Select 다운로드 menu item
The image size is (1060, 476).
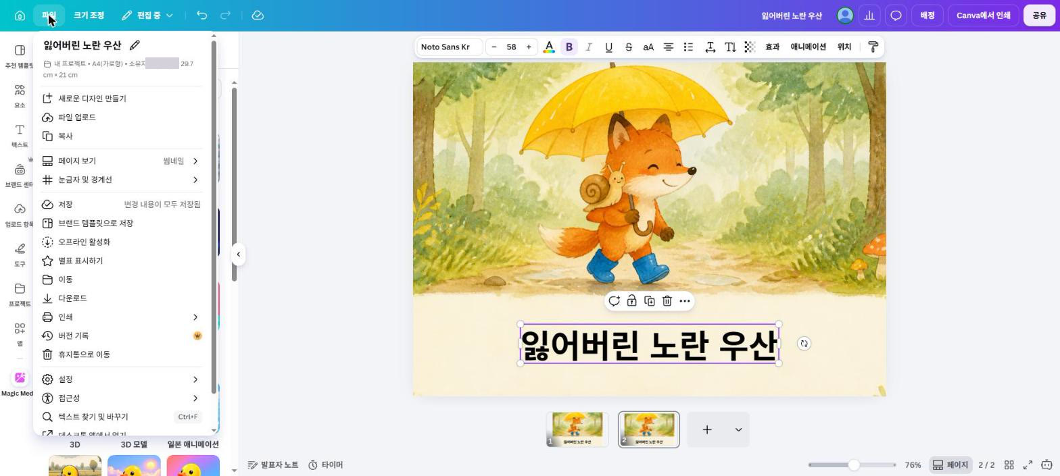122,298
